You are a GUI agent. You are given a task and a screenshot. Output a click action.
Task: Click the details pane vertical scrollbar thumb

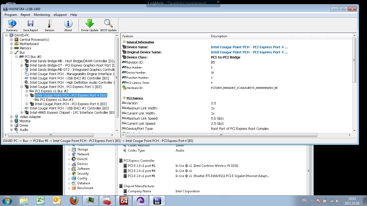pyautogui.click(x=354, y=60)
